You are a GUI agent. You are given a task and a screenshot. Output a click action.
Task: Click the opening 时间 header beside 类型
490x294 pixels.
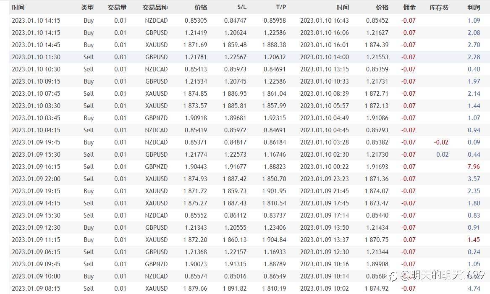[18, 8]
